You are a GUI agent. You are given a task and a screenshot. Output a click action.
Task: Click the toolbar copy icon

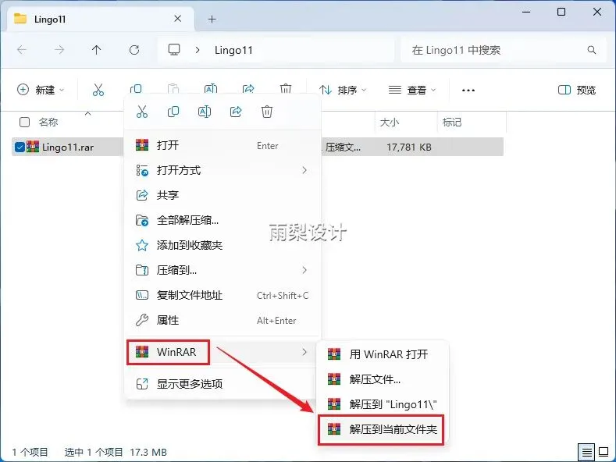(x=136, y=89)
